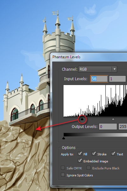Open the Channel RGB dropdown

pyautogui.click(x=97, y=69)
